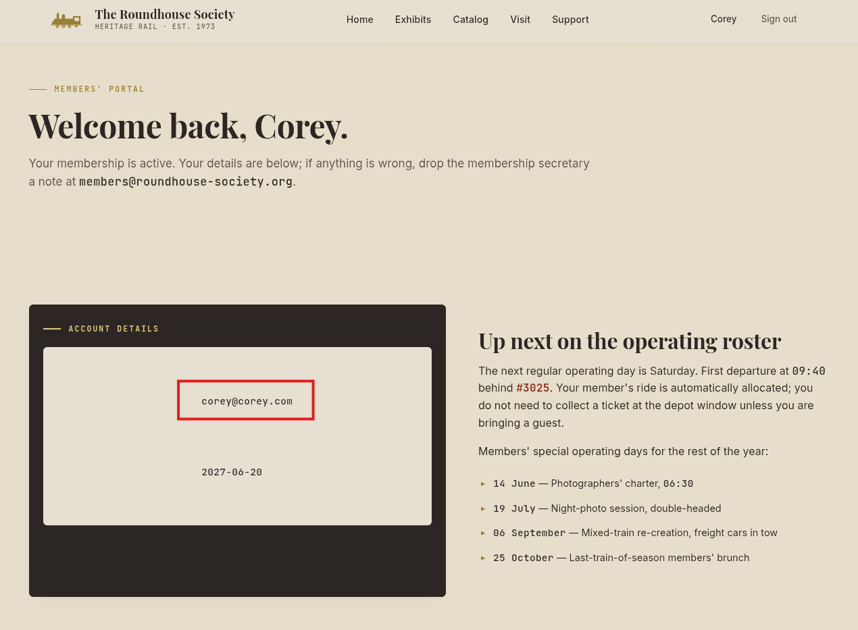Open the Catalog nav item
The width and height of the screenshot is (858, 630).
[x=470, y=20]
